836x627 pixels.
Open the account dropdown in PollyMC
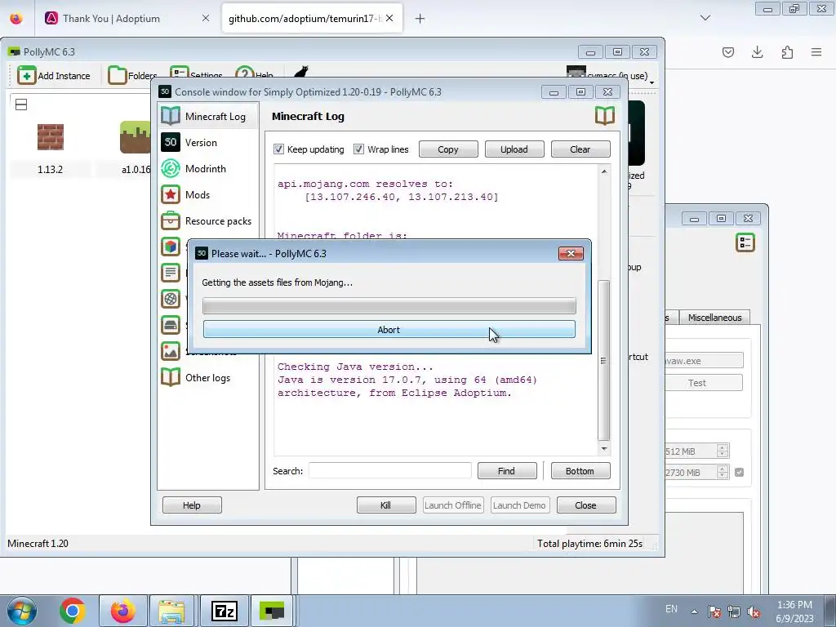610,74
